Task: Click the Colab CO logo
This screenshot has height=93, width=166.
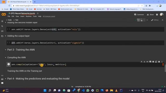Action: pyautogui.click(x=4, y=14)
